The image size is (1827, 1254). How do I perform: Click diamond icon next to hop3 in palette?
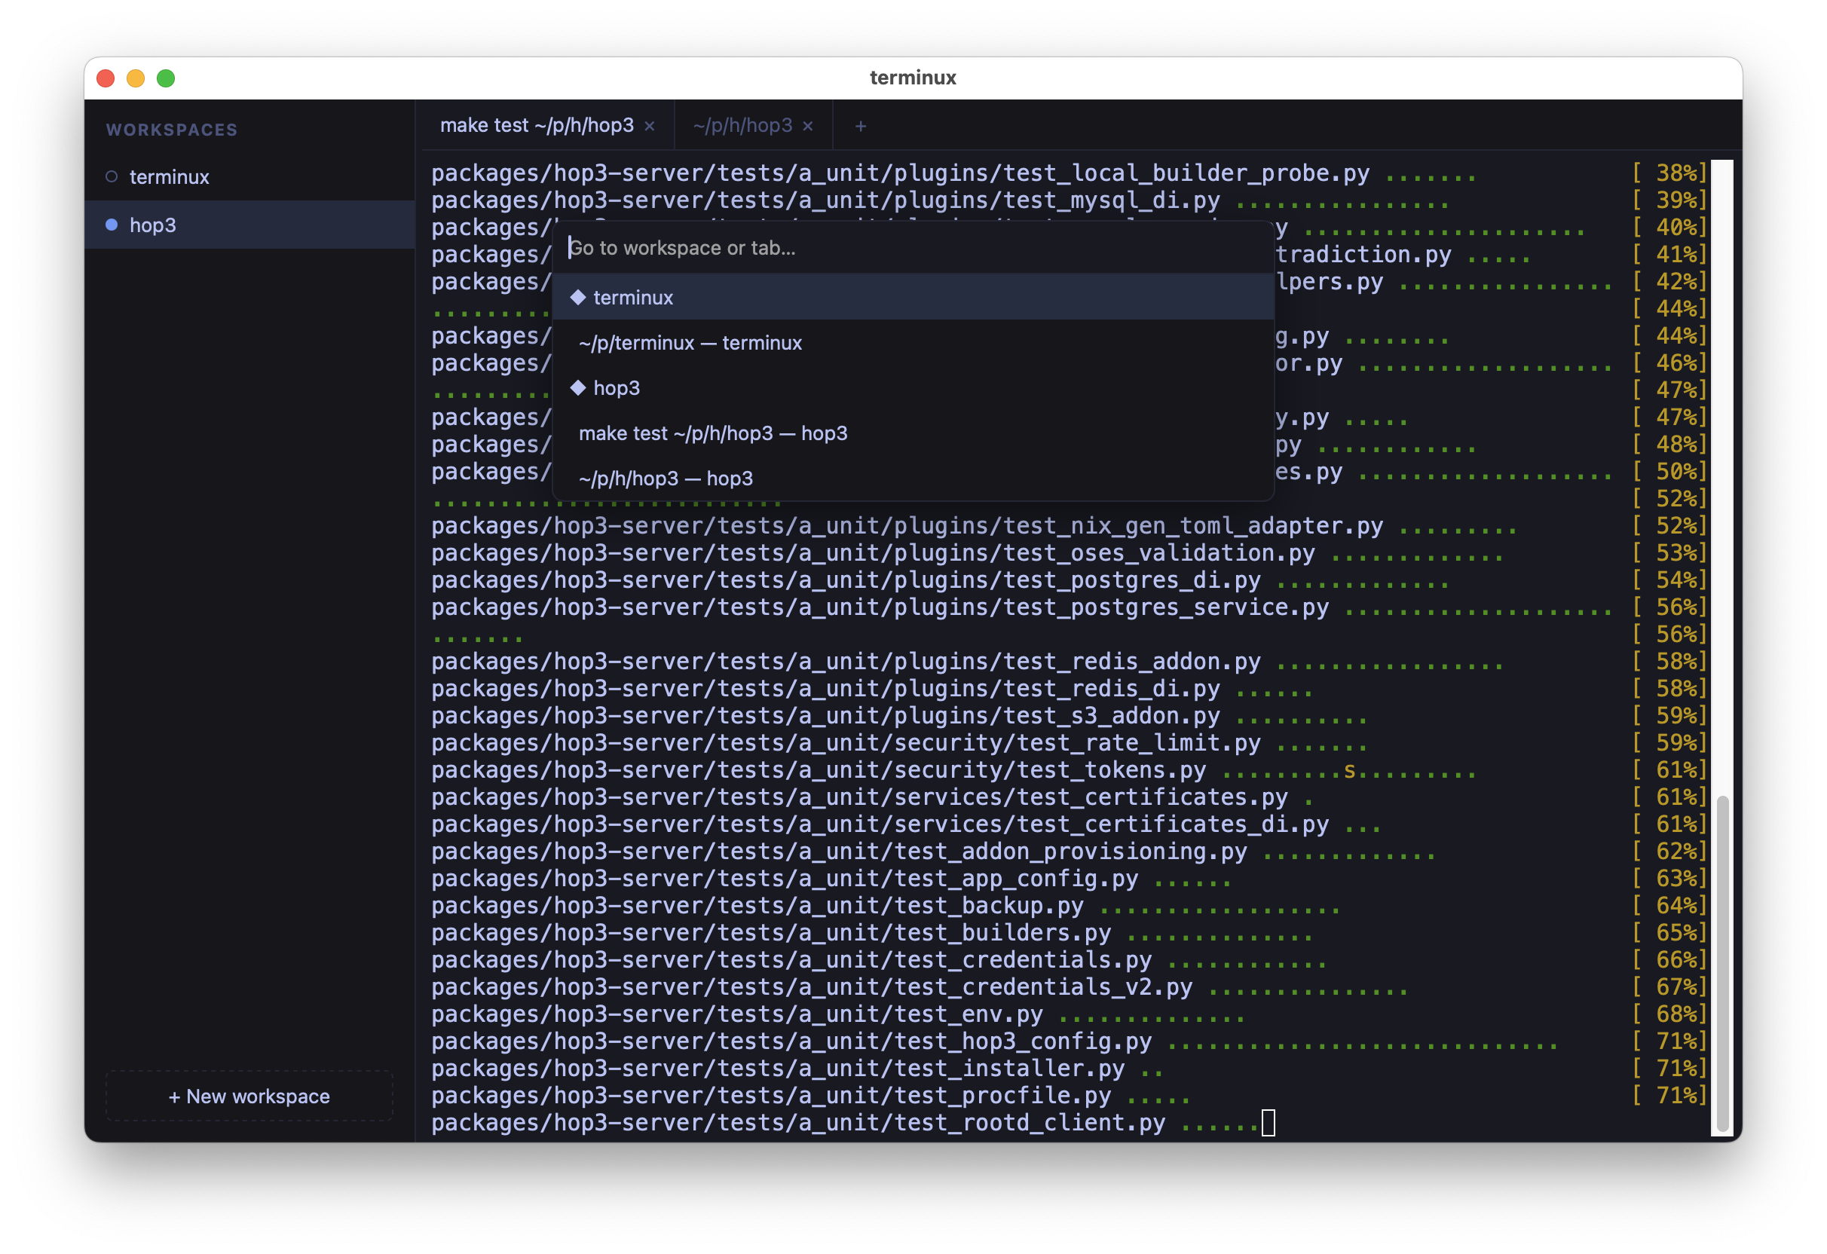pos(578,387)
